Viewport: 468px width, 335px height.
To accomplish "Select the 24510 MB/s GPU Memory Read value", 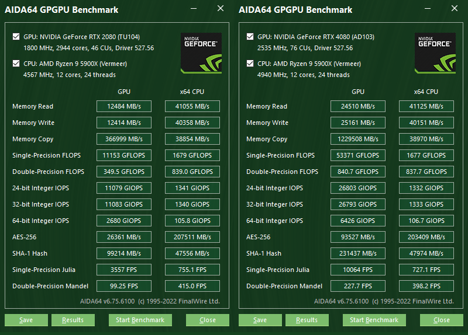I will pyautogui.click(x=358, y=106).
